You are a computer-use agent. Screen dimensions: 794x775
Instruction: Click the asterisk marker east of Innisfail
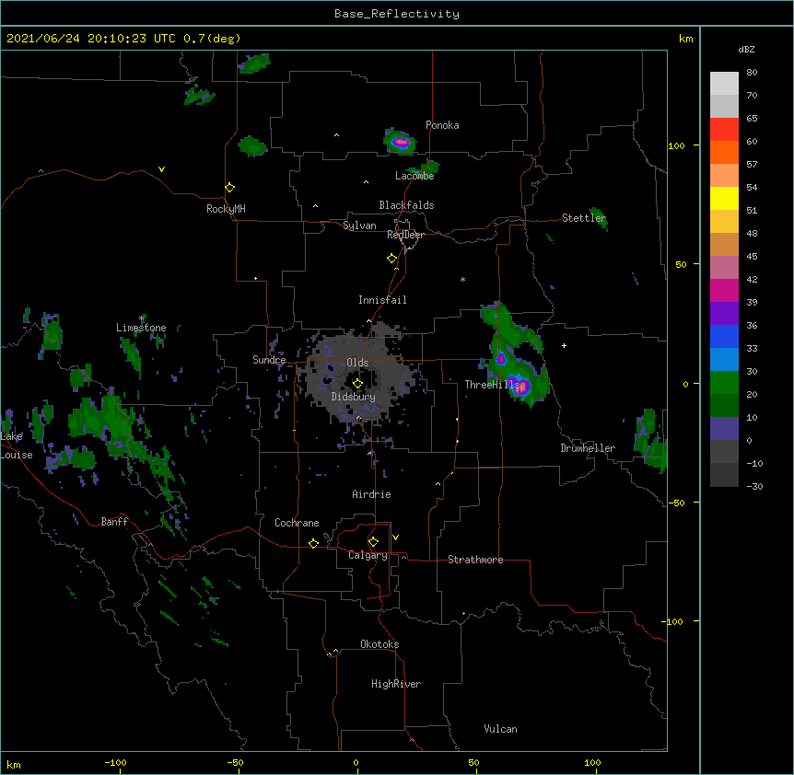(462, 279)
